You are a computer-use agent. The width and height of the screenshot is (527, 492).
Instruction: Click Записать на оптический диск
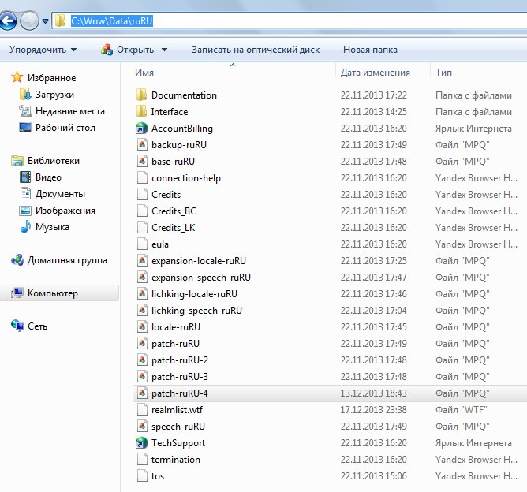[255, 50]
